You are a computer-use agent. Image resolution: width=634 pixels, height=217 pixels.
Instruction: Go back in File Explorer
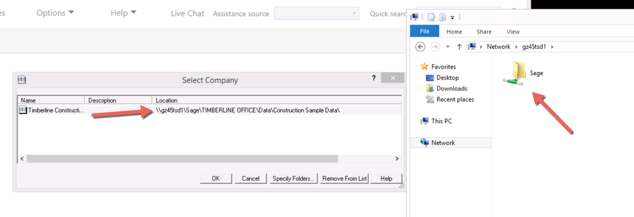[421, 47]
